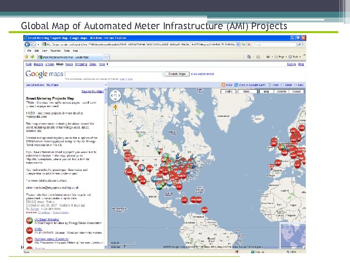Open the Tools menu in menu bar

click(67, 51)
